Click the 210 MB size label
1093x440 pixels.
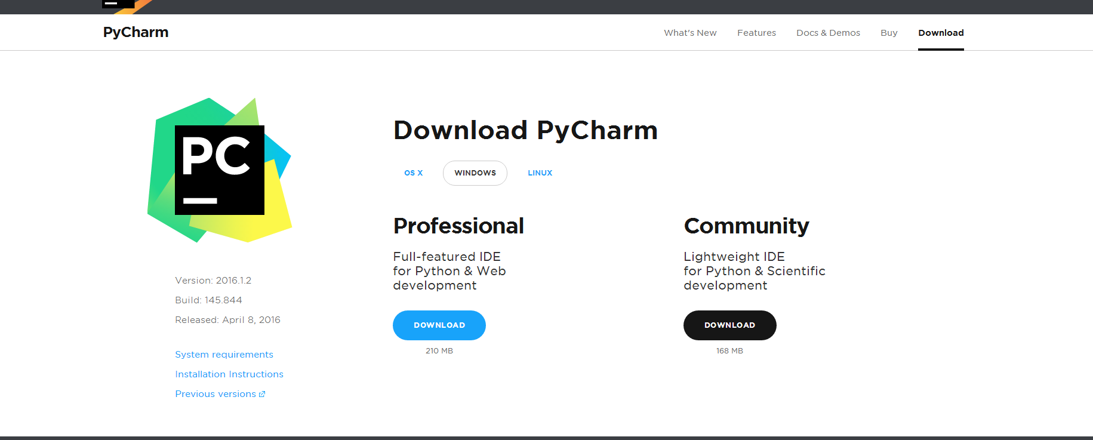coord(439,351)
